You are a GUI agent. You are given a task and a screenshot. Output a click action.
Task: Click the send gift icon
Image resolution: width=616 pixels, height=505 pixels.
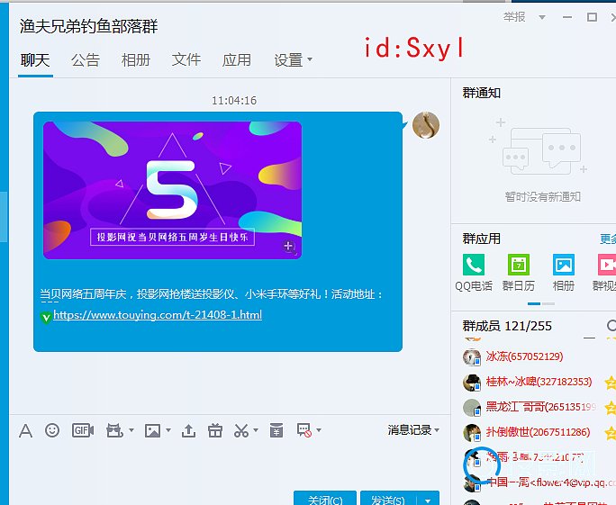pyautogui.click(x=215, y=430)
